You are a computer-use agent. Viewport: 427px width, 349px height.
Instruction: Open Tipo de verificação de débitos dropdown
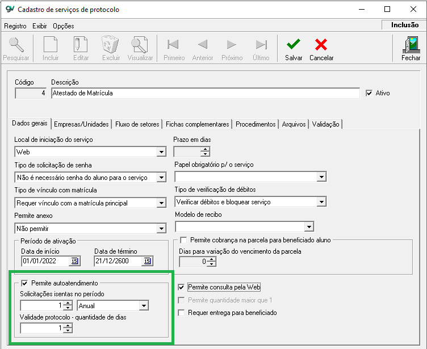tap(321, 202)
